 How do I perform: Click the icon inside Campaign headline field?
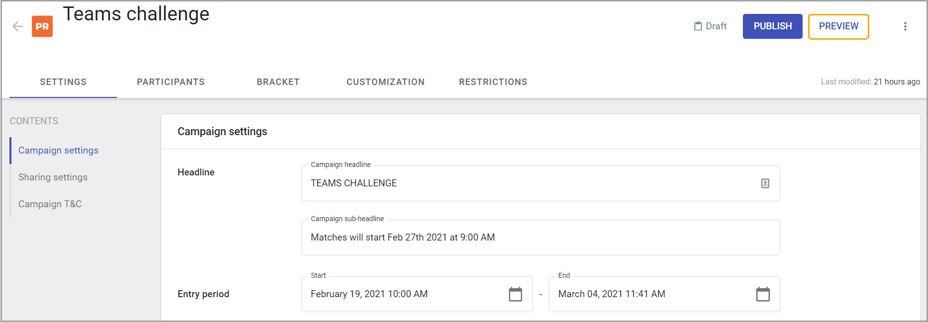click(765, 183)
